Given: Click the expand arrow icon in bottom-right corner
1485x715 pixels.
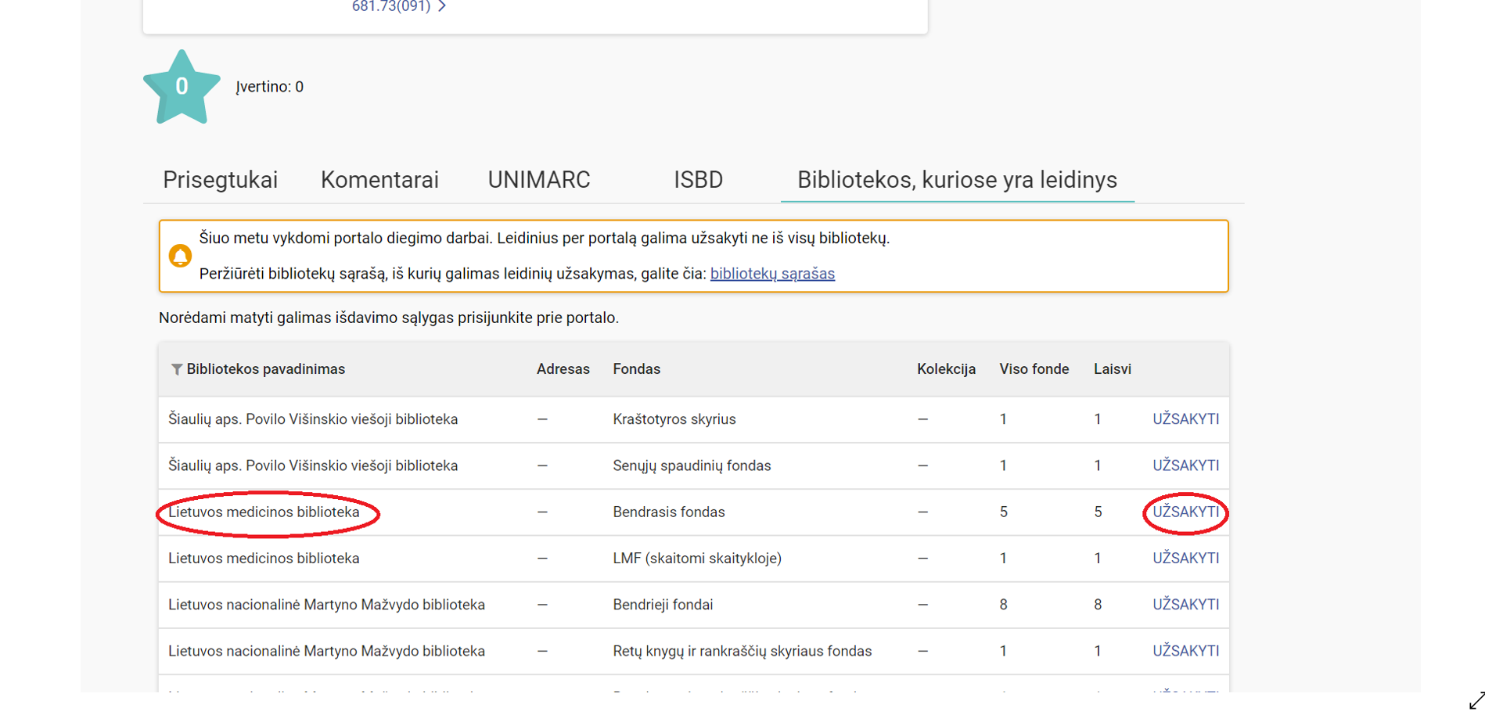Looking at the screenshot, I should [1476, 700].
